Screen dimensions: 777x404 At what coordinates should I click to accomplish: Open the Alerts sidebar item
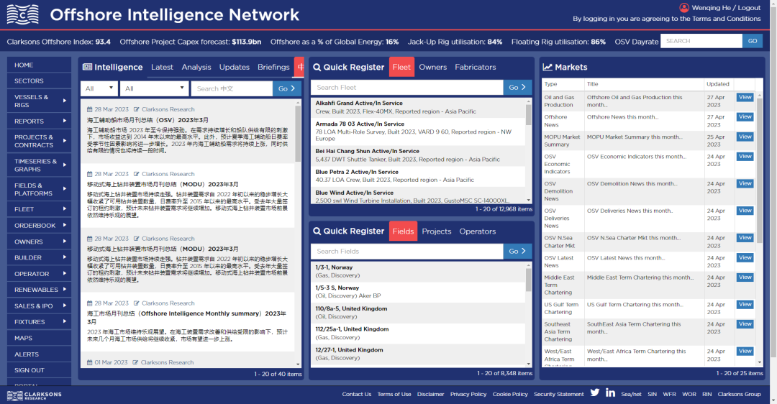[39, 354]
